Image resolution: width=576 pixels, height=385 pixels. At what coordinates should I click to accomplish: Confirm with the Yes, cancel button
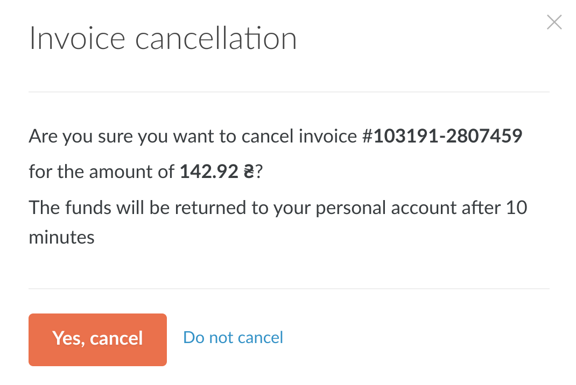coord(97,339)
